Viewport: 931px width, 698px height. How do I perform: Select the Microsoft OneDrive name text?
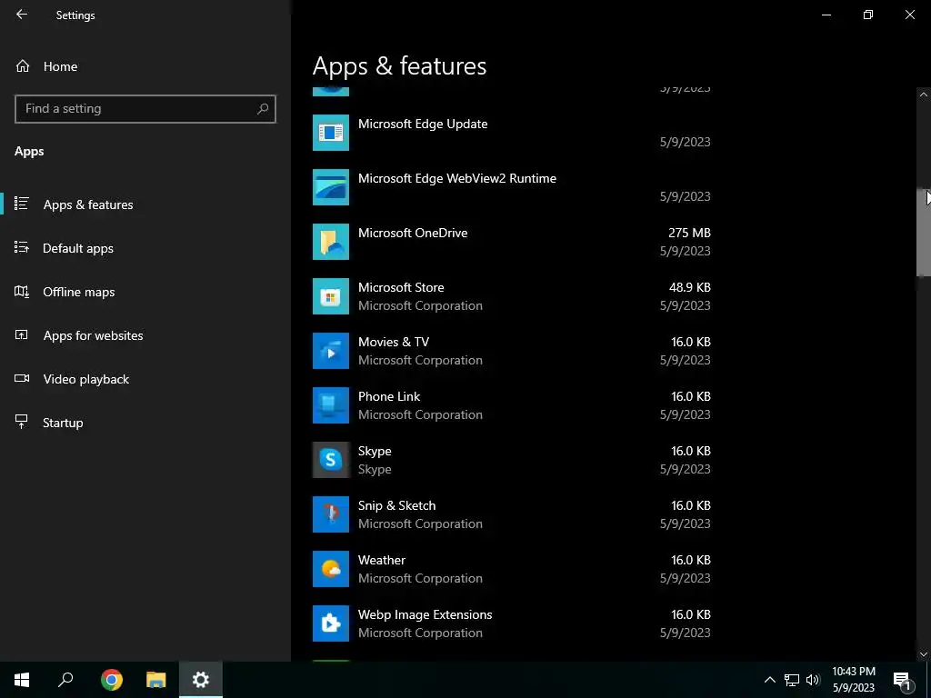point(413,233)
